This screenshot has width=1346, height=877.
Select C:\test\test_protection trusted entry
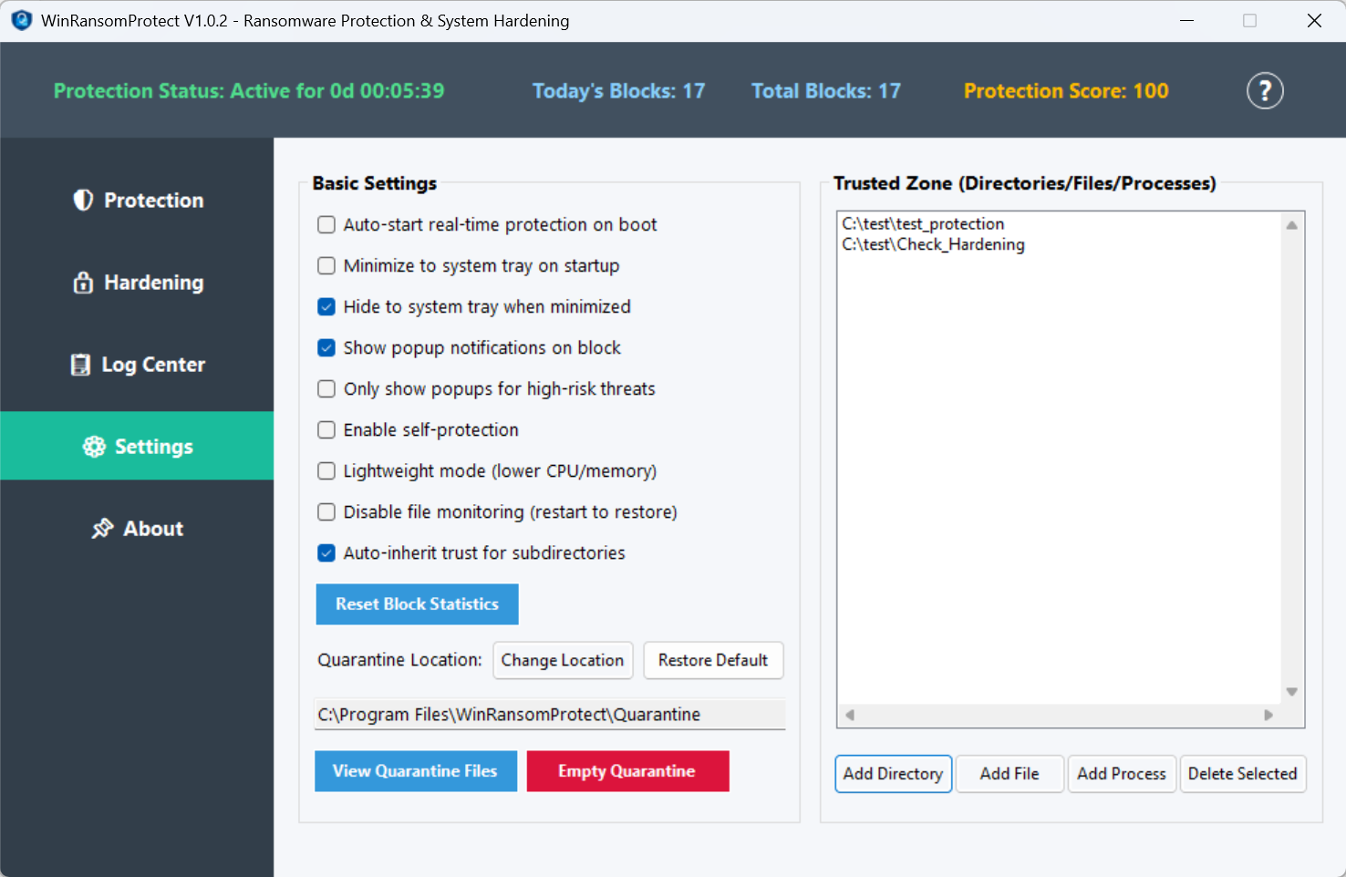923,224
